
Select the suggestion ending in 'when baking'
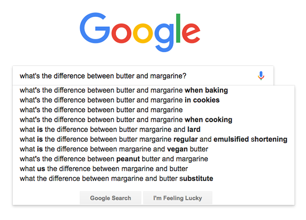tap(154, 90)
